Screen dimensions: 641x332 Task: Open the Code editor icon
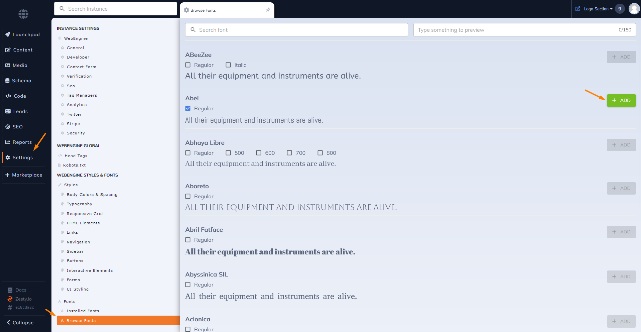click(x=8, y=96)
